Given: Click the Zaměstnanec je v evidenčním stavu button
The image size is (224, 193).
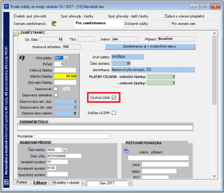Looking at the screenshot, I should (x=150, y=47).
